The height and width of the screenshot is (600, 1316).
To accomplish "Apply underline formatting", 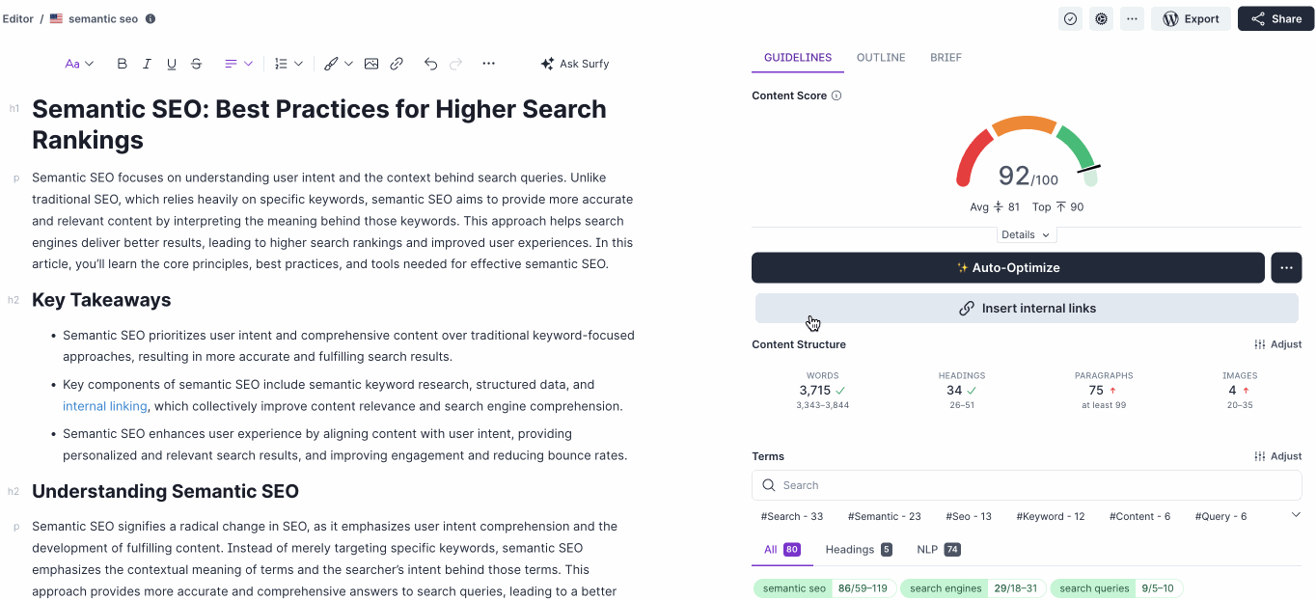I will tap(172, 64).
